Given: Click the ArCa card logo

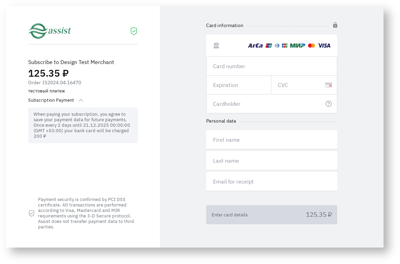Looking at the screenshot, I should (255, 46).
